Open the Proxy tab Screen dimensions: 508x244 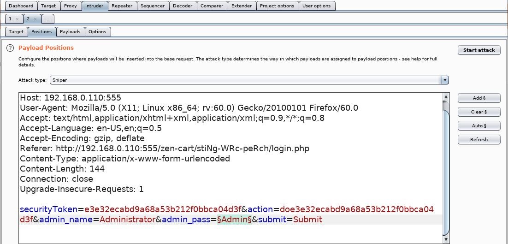click(x=71, y=6)
